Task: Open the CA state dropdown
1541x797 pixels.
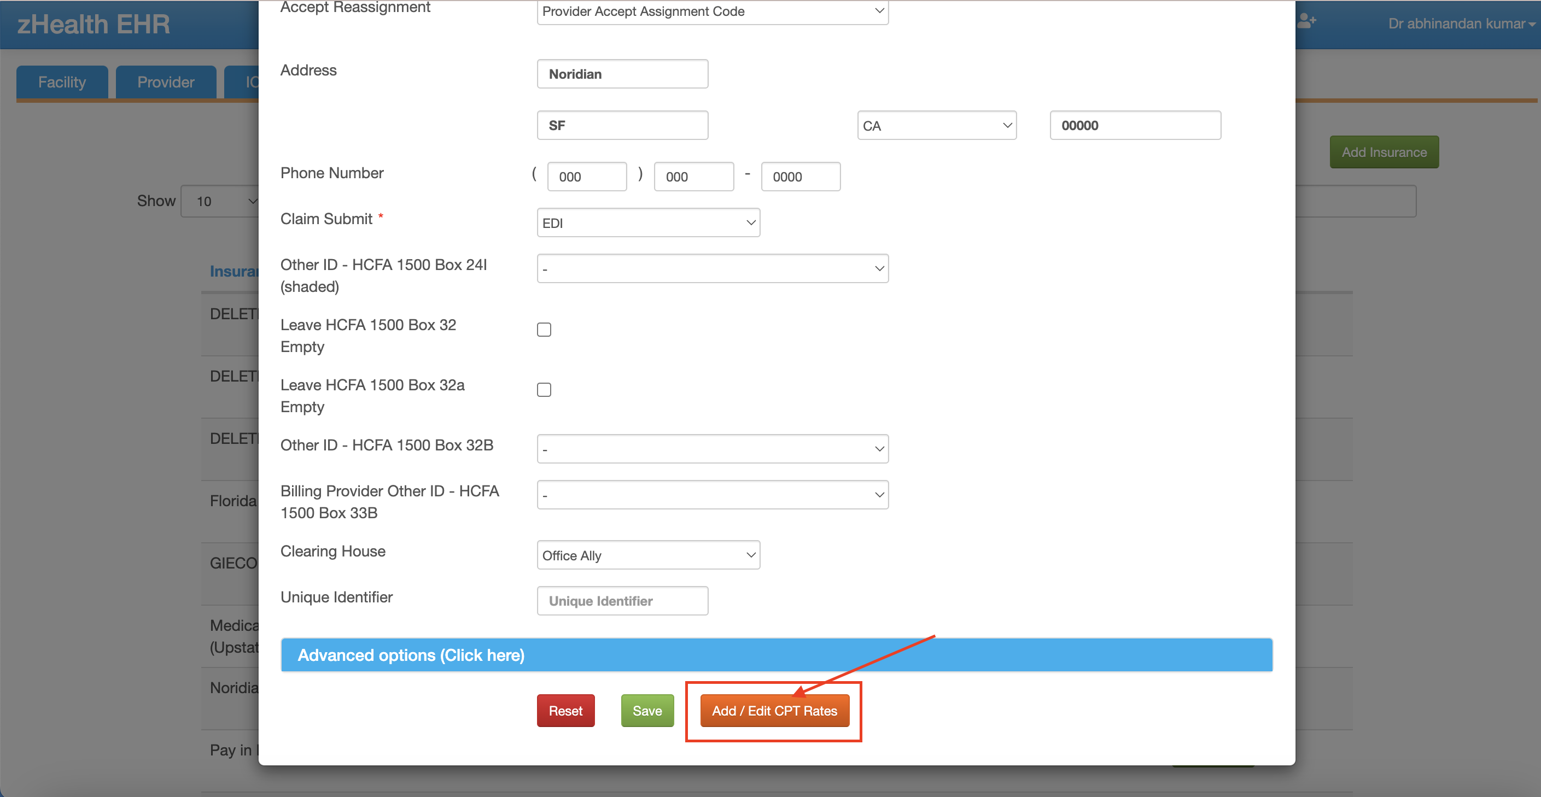Action: point(937,126)
